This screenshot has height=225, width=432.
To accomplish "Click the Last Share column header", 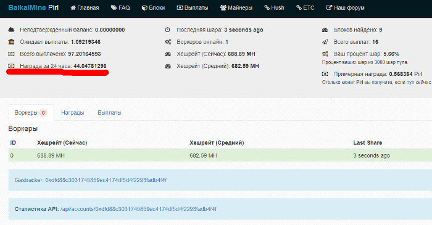I will pyautogui.click(x=368, y=143).
